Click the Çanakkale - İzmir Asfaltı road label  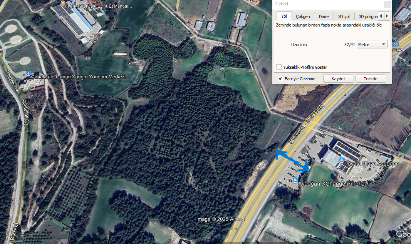pos(306,124)
